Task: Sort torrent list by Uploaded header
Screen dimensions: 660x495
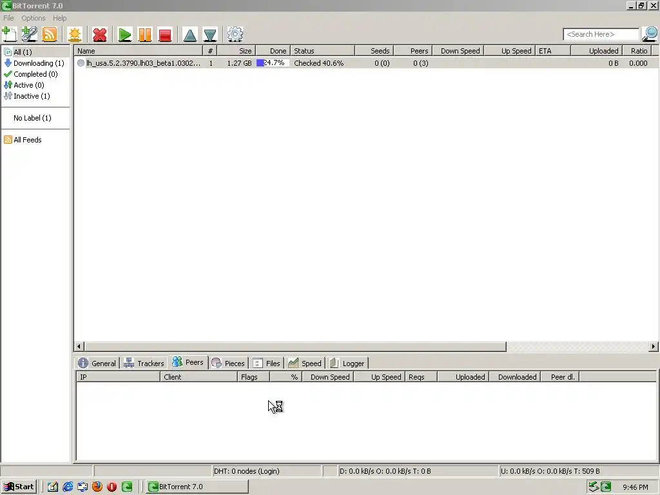Action: [596, 51]
